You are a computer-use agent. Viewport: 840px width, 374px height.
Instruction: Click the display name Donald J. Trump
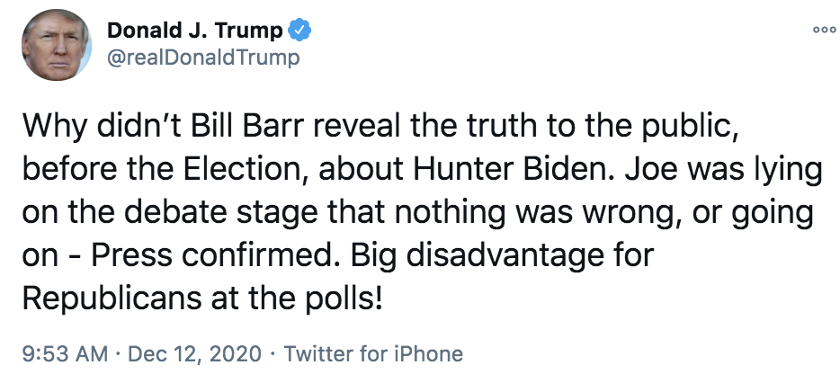(x=195, y=31)
